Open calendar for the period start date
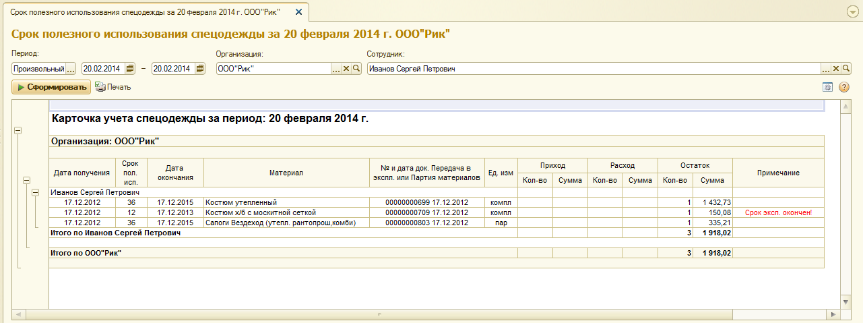 pyautogui.click(x=130, y=68)
